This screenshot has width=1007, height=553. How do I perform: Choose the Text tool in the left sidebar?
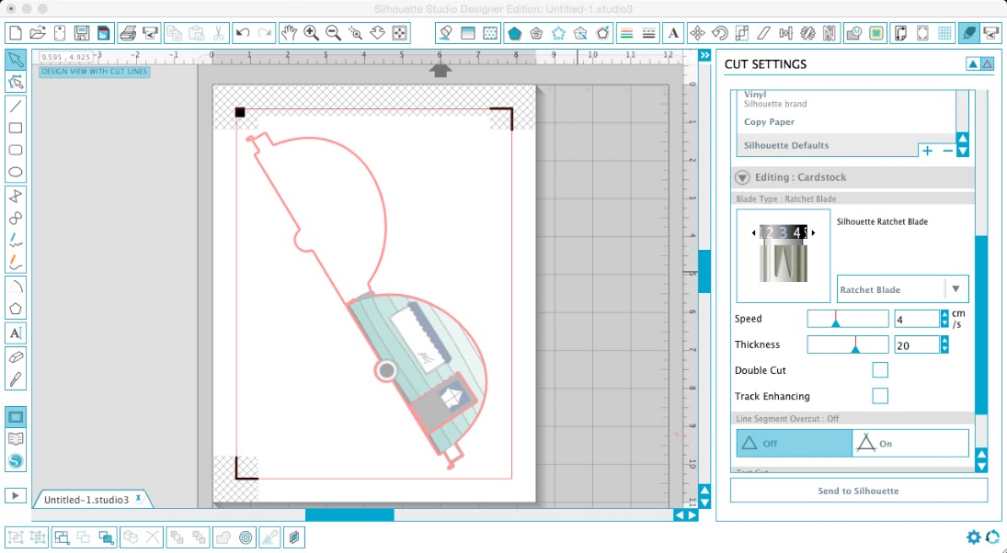(16, 333)
